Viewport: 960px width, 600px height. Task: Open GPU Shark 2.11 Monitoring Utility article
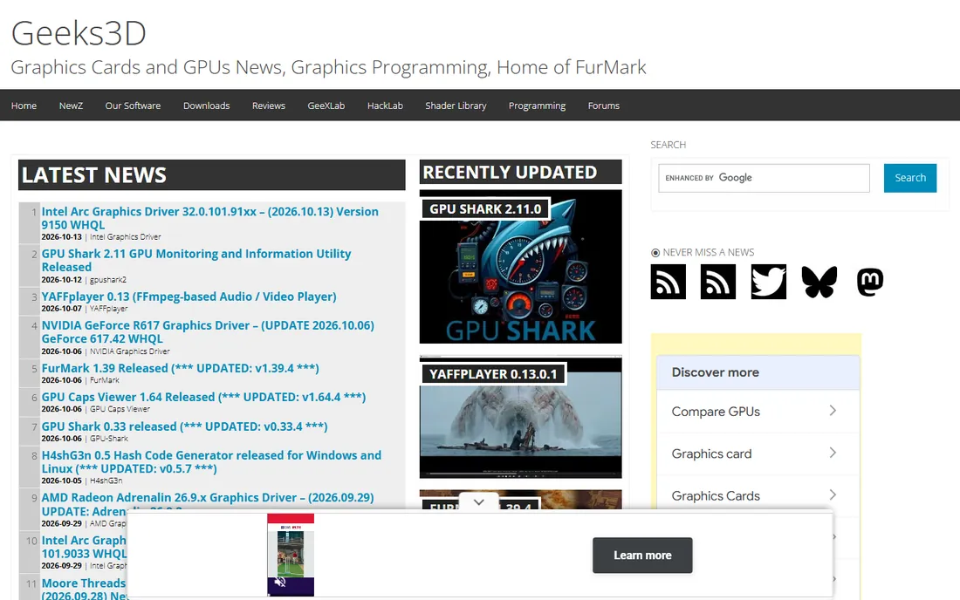pyautogui.click(x=195, y=261)
